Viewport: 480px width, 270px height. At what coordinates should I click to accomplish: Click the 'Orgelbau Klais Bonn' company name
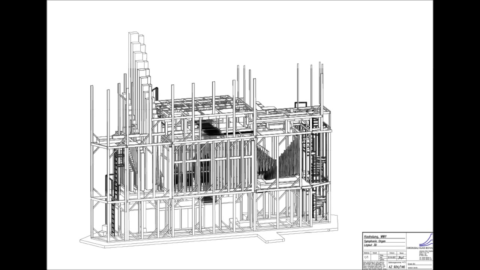point(420,248)
